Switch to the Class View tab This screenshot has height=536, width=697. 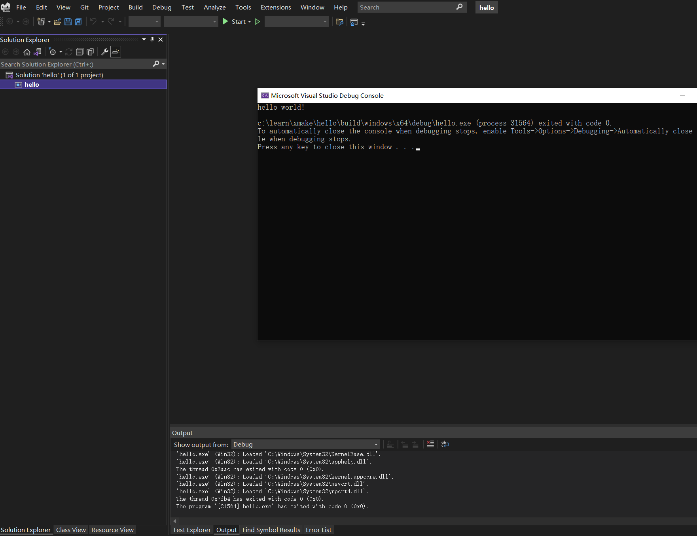[x=71, y=530]
